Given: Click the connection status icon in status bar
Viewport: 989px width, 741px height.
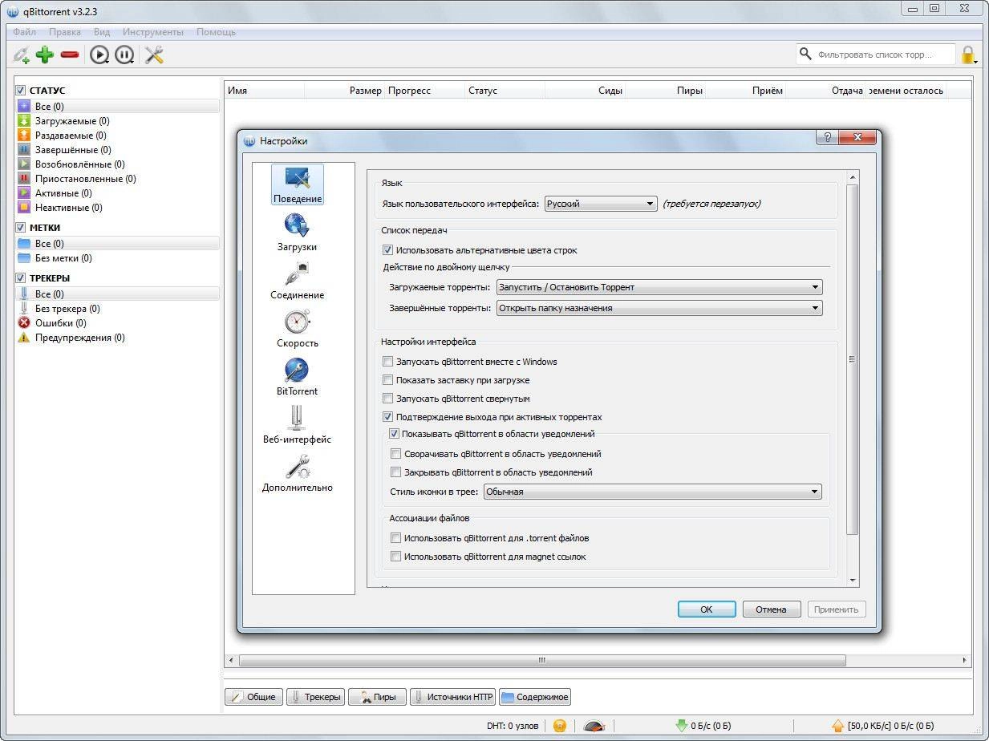Looking at the screenshot, I should tap(560, 726).
